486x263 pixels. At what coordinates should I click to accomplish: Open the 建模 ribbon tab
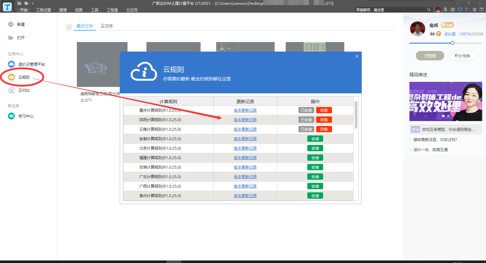click(x=63, y=10)
